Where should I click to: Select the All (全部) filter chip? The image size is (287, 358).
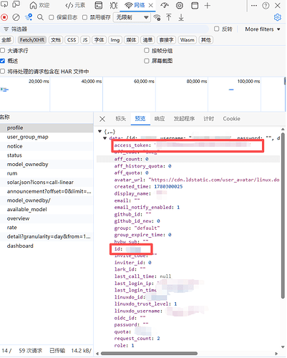(6, 40)
